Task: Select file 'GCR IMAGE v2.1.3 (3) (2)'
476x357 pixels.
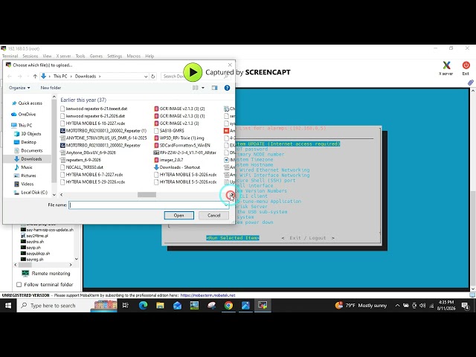Action: [179, 109]
